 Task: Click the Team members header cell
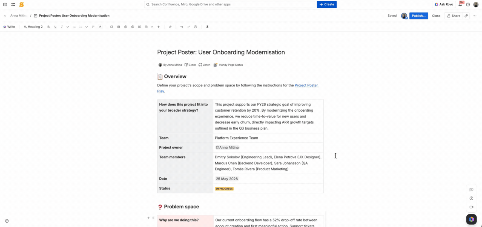click(x=185, y=163)
